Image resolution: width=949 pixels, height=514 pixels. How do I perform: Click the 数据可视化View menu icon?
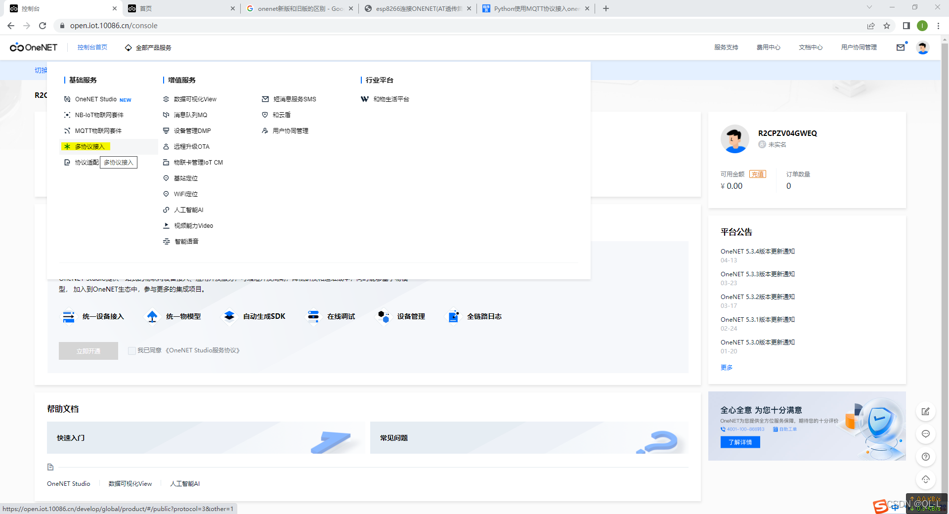tap(167, 99)
